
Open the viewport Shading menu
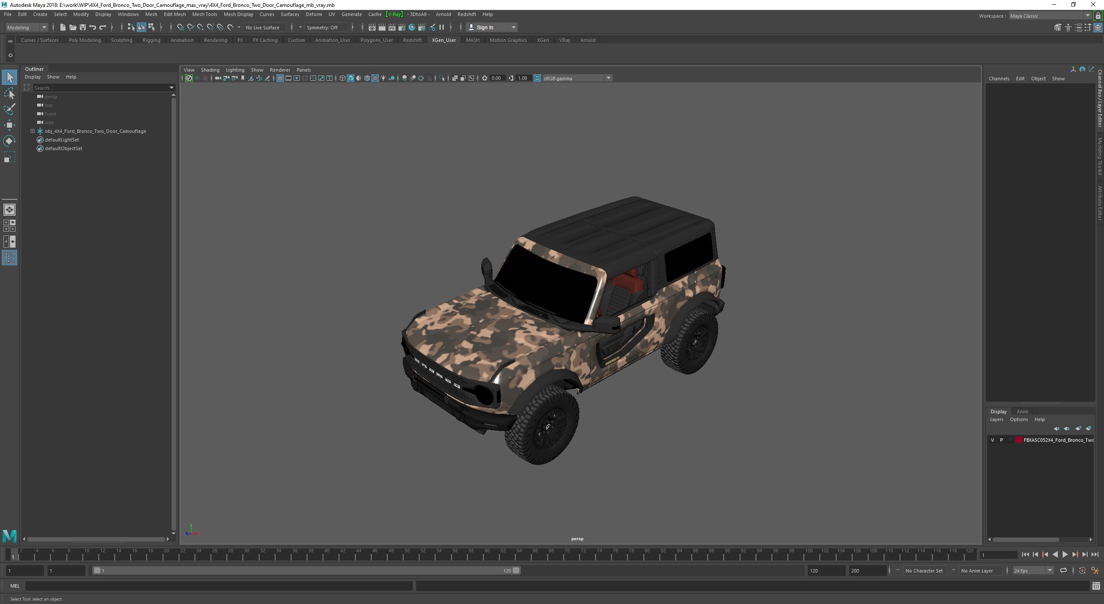click(x=210, y=70)
